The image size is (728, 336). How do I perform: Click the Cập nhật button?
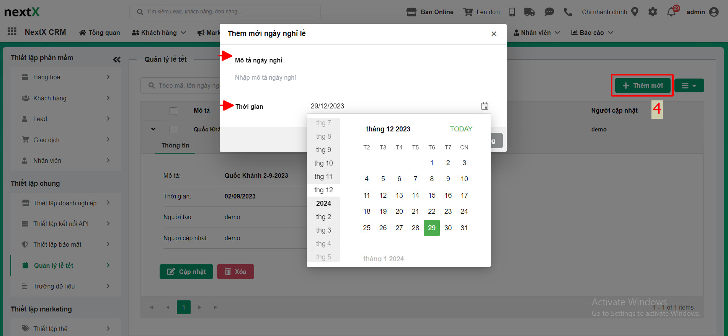pos(186,272)
